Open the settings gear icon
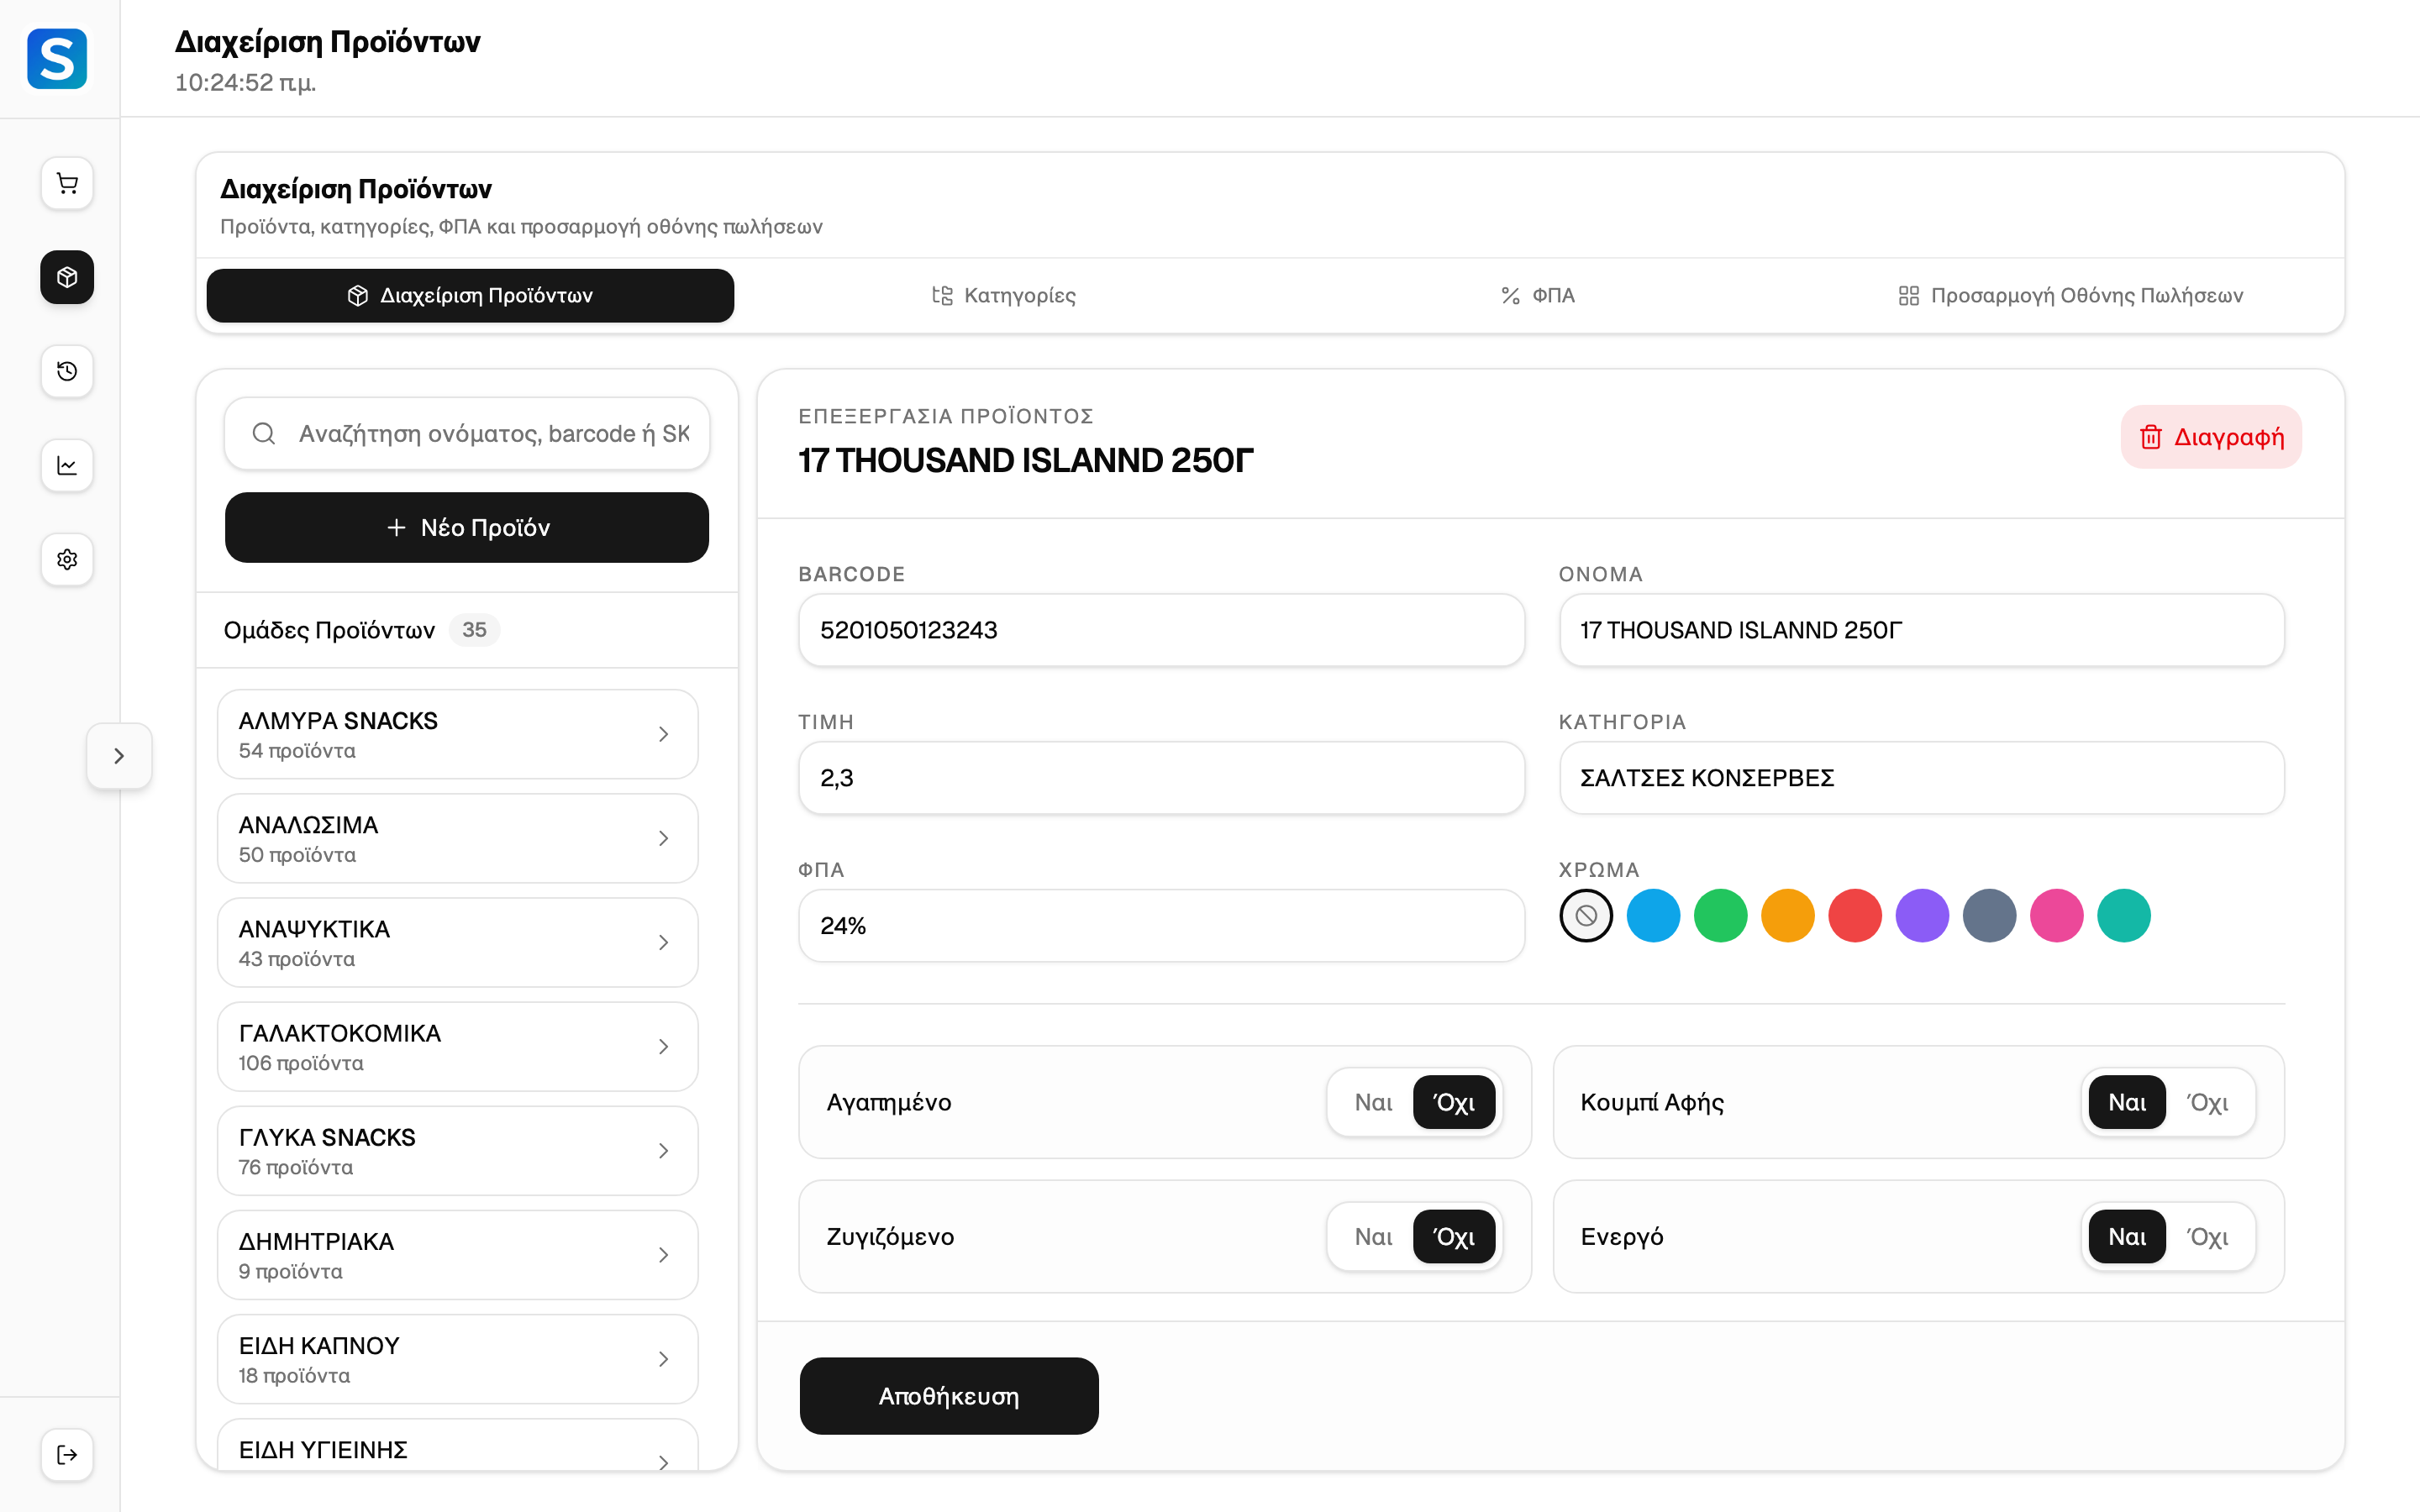The image size is (2420, 1512). tap(67, 559)
